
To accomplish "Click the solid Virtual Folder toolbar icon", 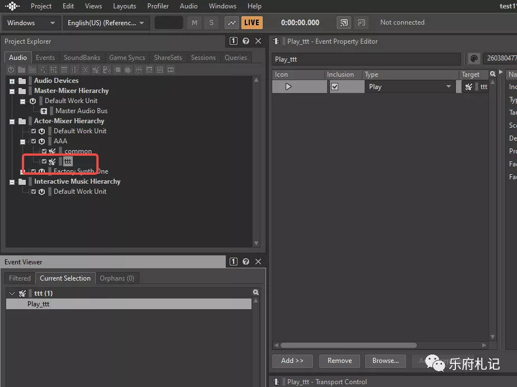I will point(21,69).
